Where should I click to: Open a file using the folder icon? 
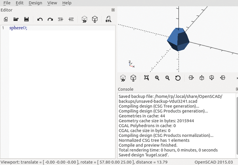[16, 19]
